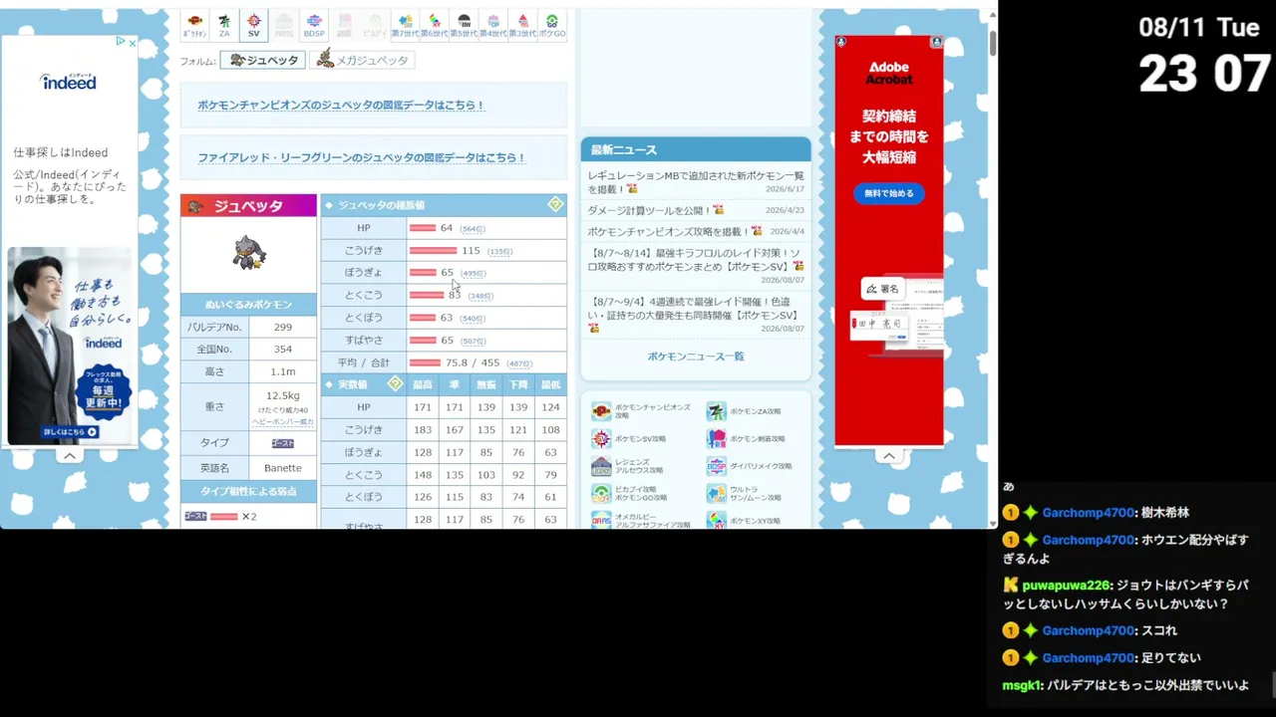Viewport: 1276px width, 717px height.
Task: Click the ダイパリメイク攻略 BDSP icon
Action: (x=717, y=466)
